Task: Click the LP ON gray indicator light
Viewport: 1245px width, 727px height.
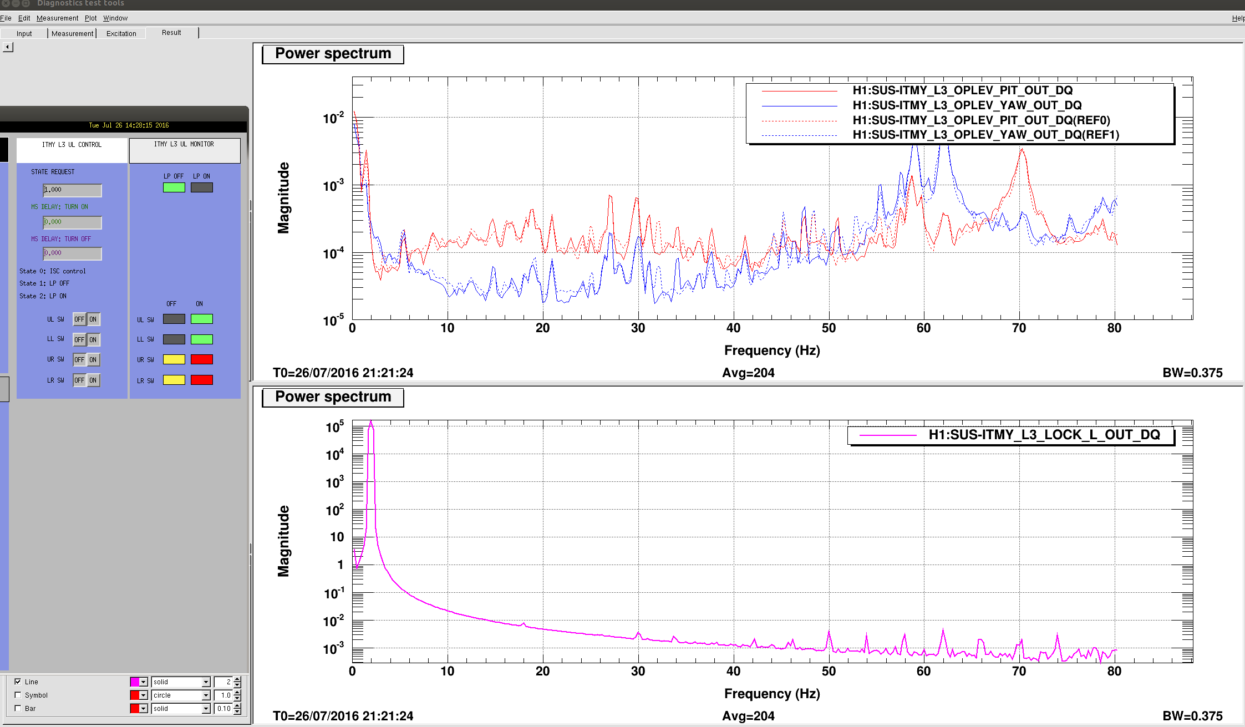Action: coord(202,187)
